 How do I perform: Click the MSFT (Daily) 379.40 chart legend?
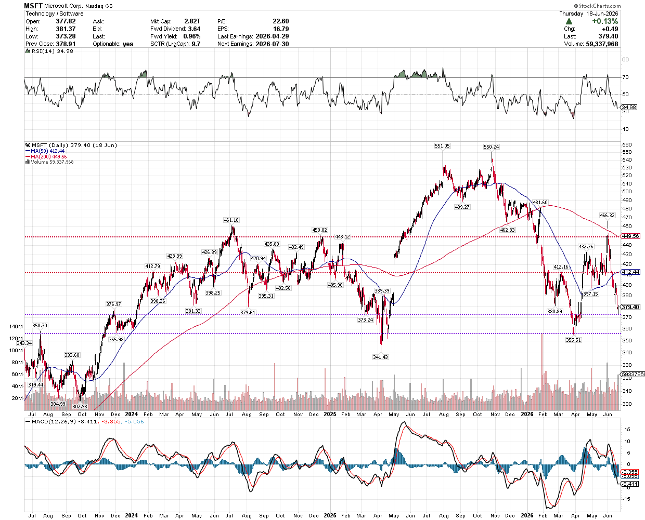[x=71, y=145]
